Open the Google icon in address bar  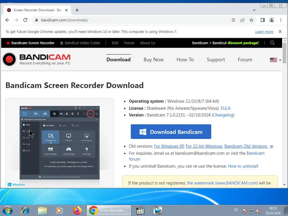(x=233, y=20)
